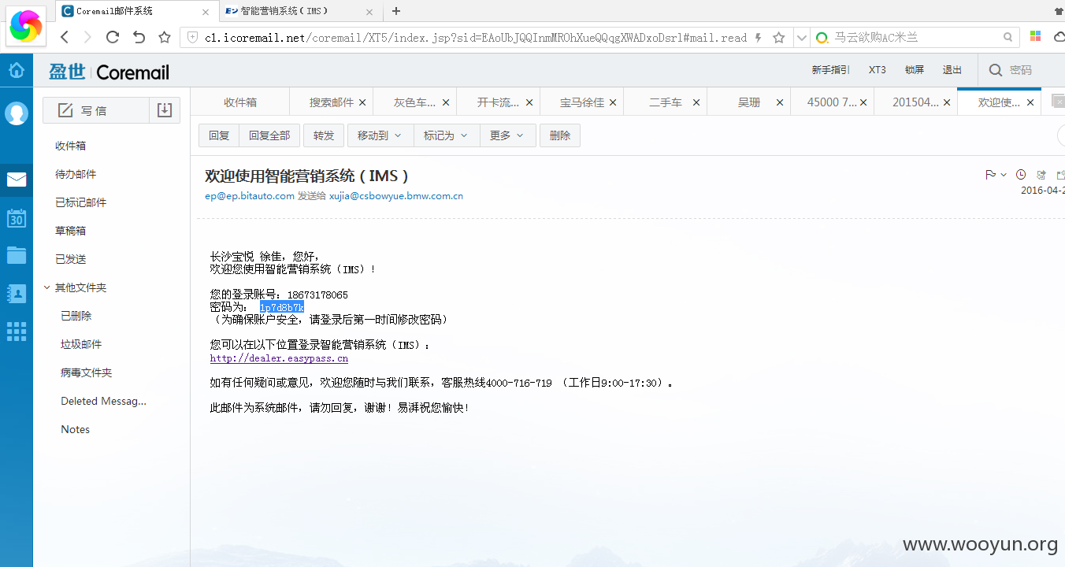Click the browser logo icon at top-left
The width and height of the screenshot is (1065, 567).
pyautogui.click(x=26, y=25)
